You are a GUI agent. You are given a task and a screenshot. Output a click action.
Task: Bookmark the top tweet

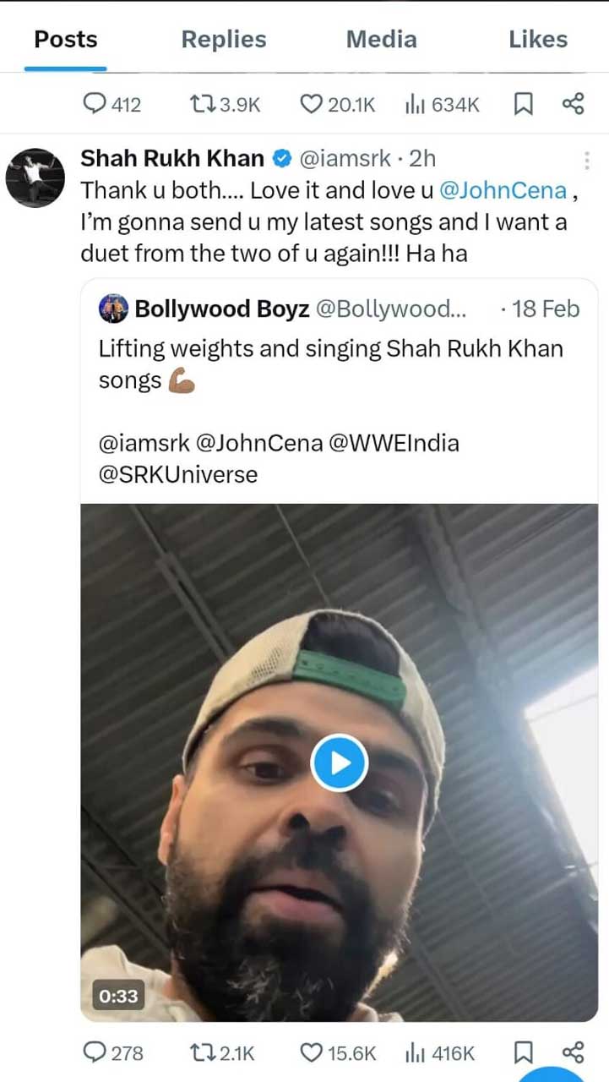(x=524, y=104)
